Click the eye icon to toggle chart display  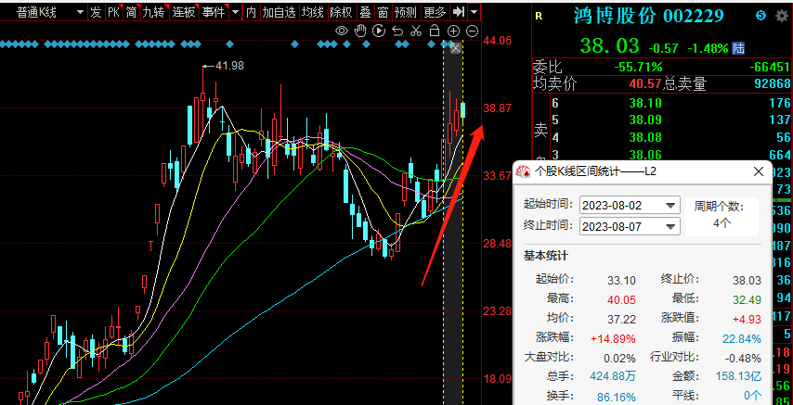[x=342, y=31]
